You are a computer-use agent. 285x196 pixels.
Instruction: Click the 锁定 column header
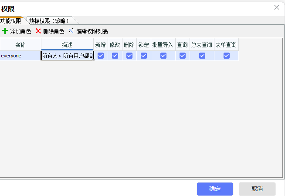tap(144, 45)
